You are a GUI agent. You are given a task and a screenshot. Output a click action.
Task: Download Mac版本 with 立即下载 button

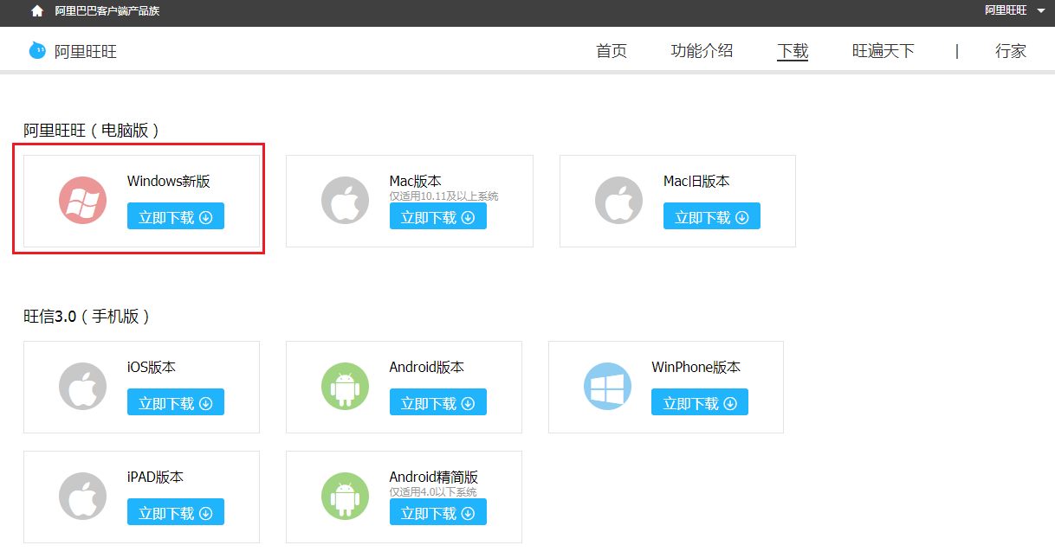coord(438,216)
